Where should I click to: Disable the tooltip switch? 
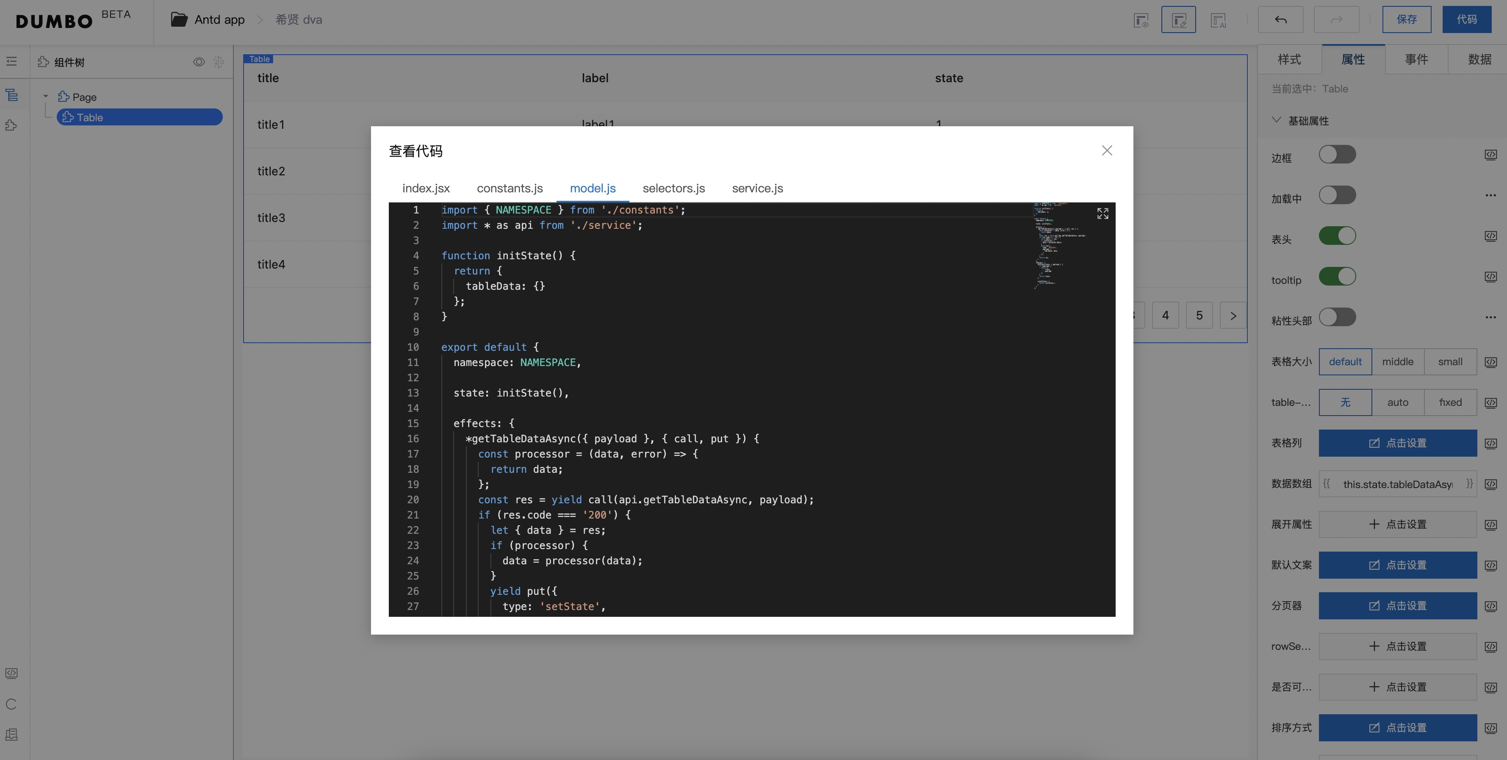click(1337, 277)
